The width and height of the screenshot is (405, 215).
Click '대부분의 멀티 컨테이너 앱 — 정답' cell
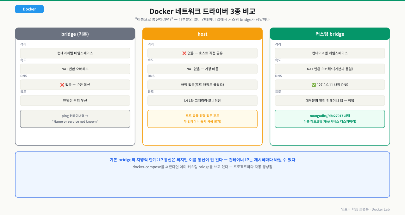click(x=330, y=101)
